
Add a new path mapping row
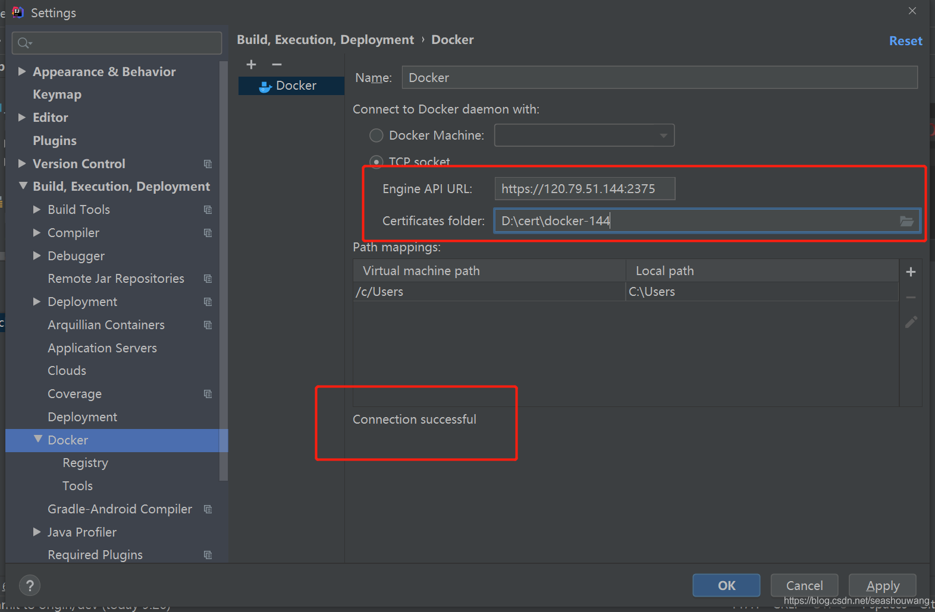click(x=911, y=272)
